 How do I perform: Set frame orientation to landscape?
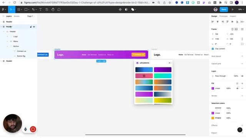[x=236, y=29]
